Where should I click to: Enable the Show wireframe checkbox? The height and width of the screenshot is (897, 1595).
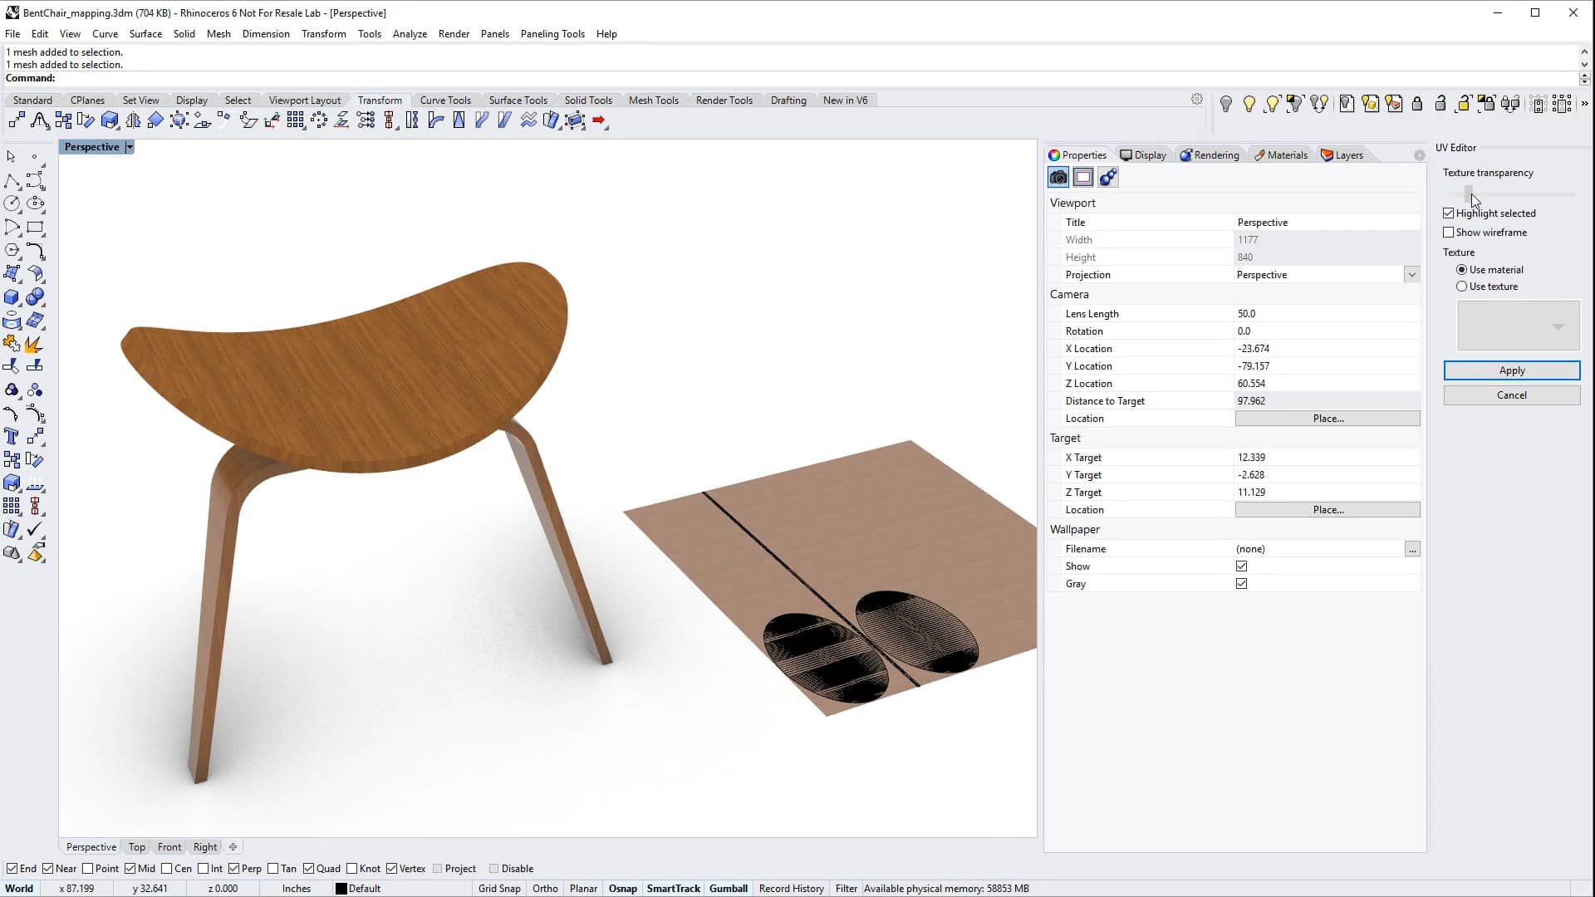(1449, 233)
